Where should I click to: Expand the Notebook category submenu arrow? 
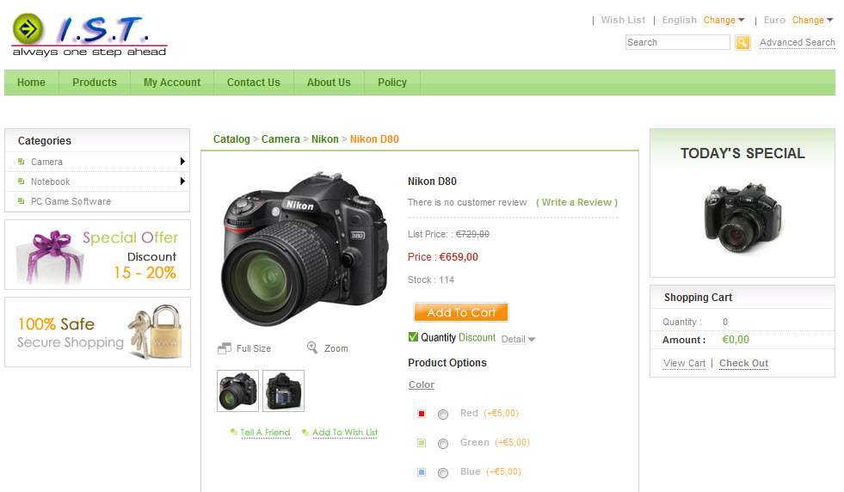[x=182, y=181]
